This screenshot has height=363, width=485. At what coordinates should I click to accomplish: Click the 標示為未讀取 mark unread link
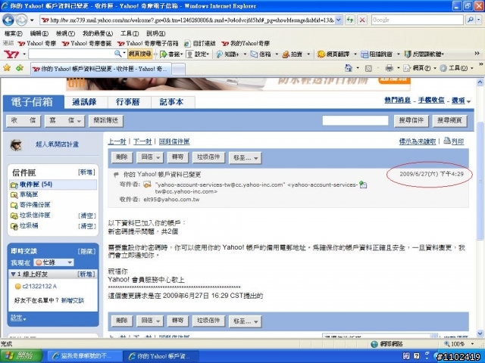418,141
